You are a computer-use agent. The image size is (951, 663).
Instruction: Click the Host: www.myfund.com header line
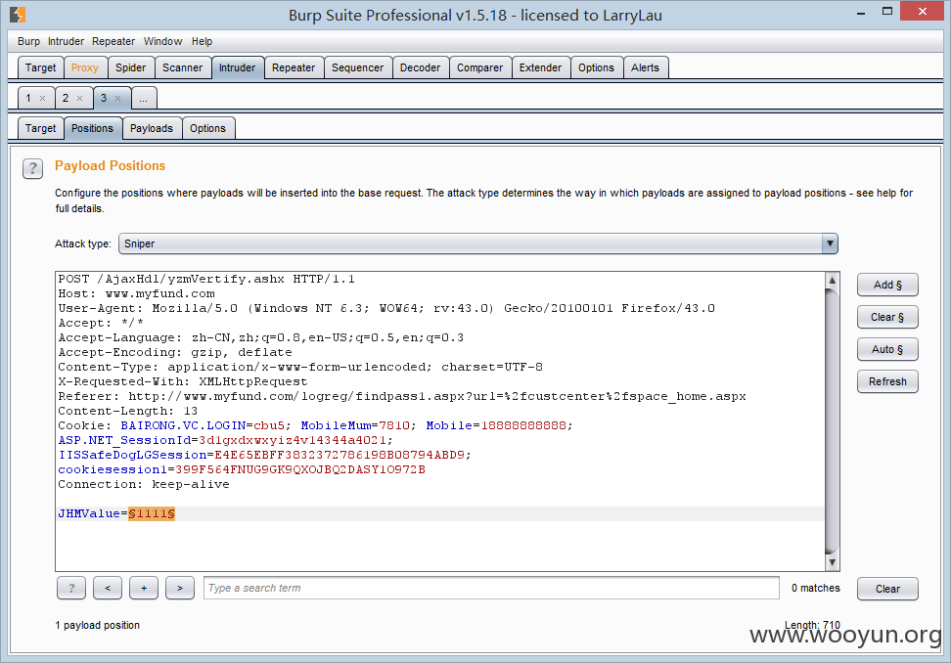tap(136, 293)
